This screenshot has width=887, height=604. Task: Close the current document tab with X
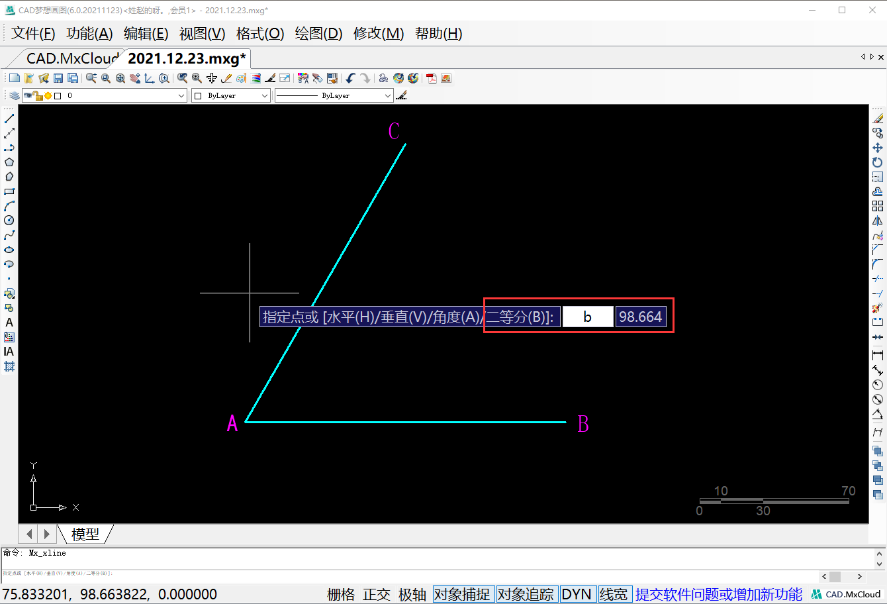point(881,57)
